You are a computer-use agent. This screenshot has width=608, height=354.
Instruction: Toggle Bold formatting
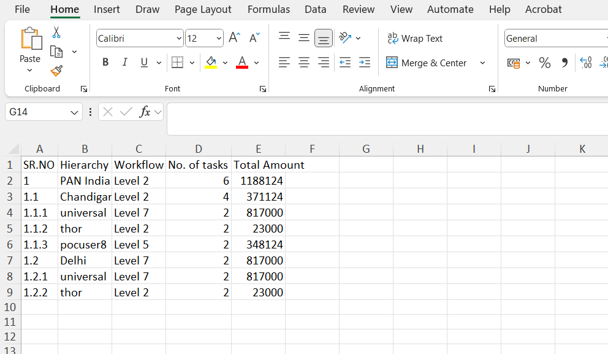105,63
